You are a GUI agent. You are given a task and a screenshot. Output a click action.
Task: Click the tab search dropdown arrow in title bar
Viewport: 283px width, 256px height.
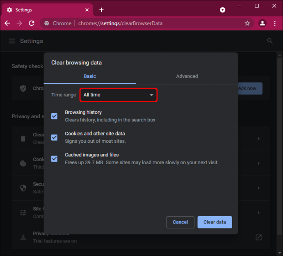[x=222, y=10]
